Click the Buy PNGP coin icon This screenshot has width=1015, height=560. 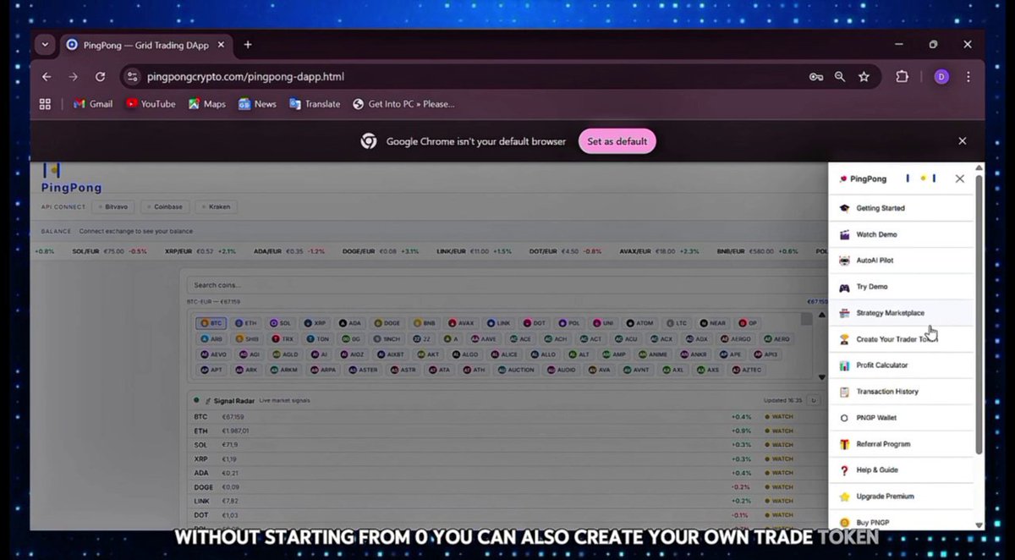[x=844, y=523]
